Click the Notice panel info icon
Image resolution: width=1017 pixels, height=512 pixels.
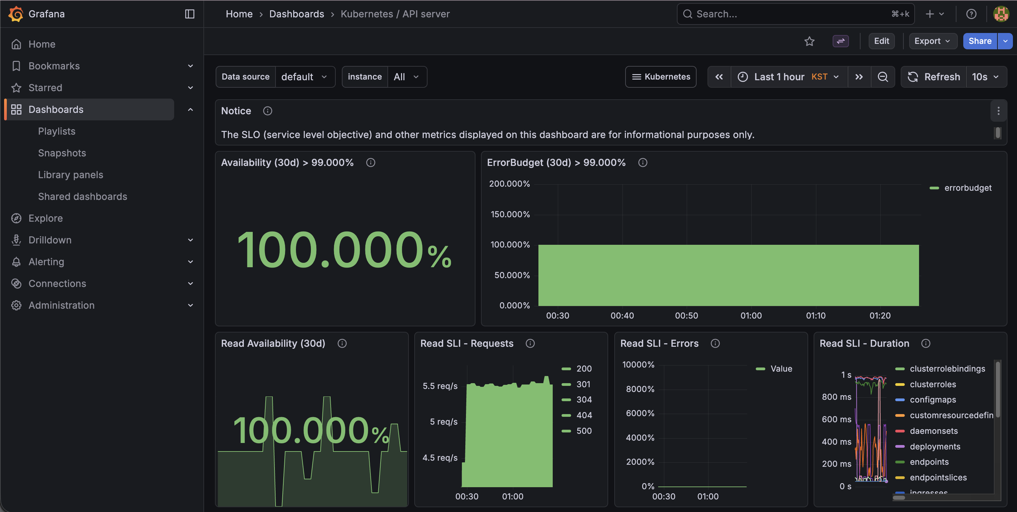(x=267, y=111)
